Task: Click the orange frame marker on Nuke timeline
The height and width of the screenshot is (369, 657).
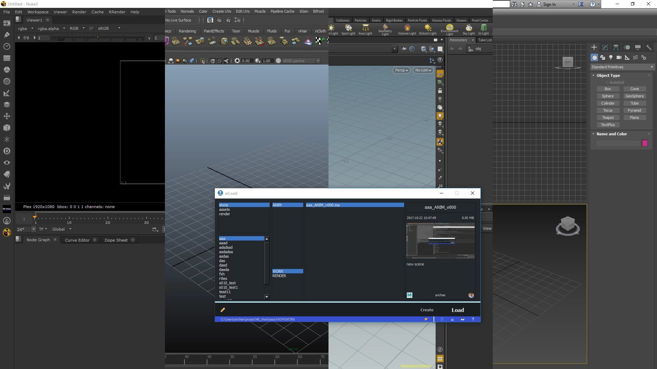Action: coord(35,217)
